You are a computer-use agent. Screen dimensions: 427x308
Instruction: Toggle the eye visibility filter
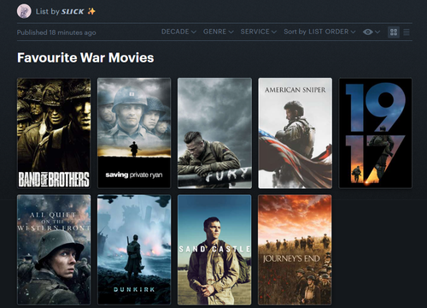(368, 32)
